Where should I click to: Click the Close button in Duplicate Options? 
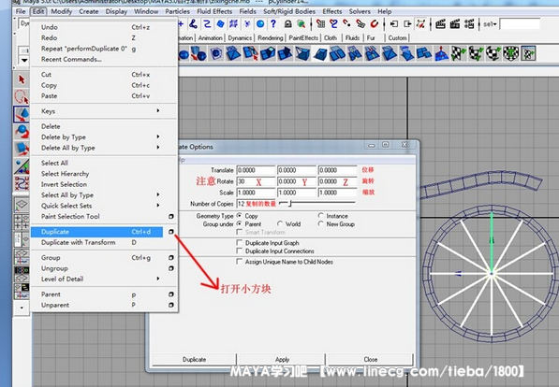tap(371, 359)
